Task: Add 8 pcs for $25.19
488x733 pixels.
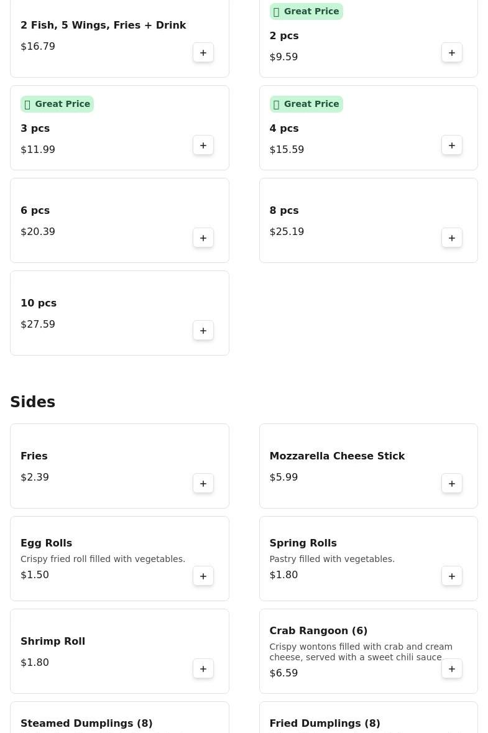Action: tap(452, 238)
